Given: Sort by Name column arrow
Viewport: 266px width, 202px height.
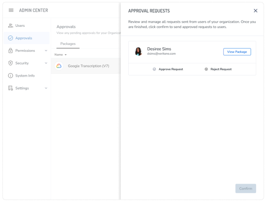Looking at the screenshot, I should click(x=65, y=55).
